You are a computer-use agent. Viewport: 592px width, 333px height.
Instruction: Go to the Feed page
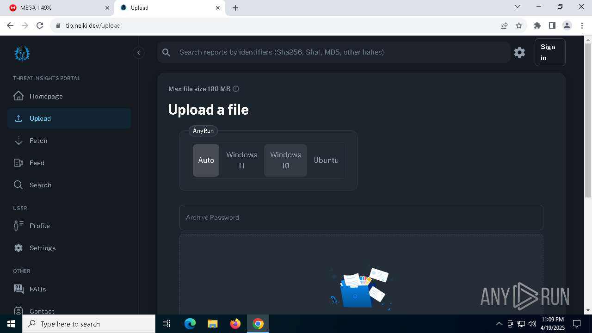(x=69, y=163)
